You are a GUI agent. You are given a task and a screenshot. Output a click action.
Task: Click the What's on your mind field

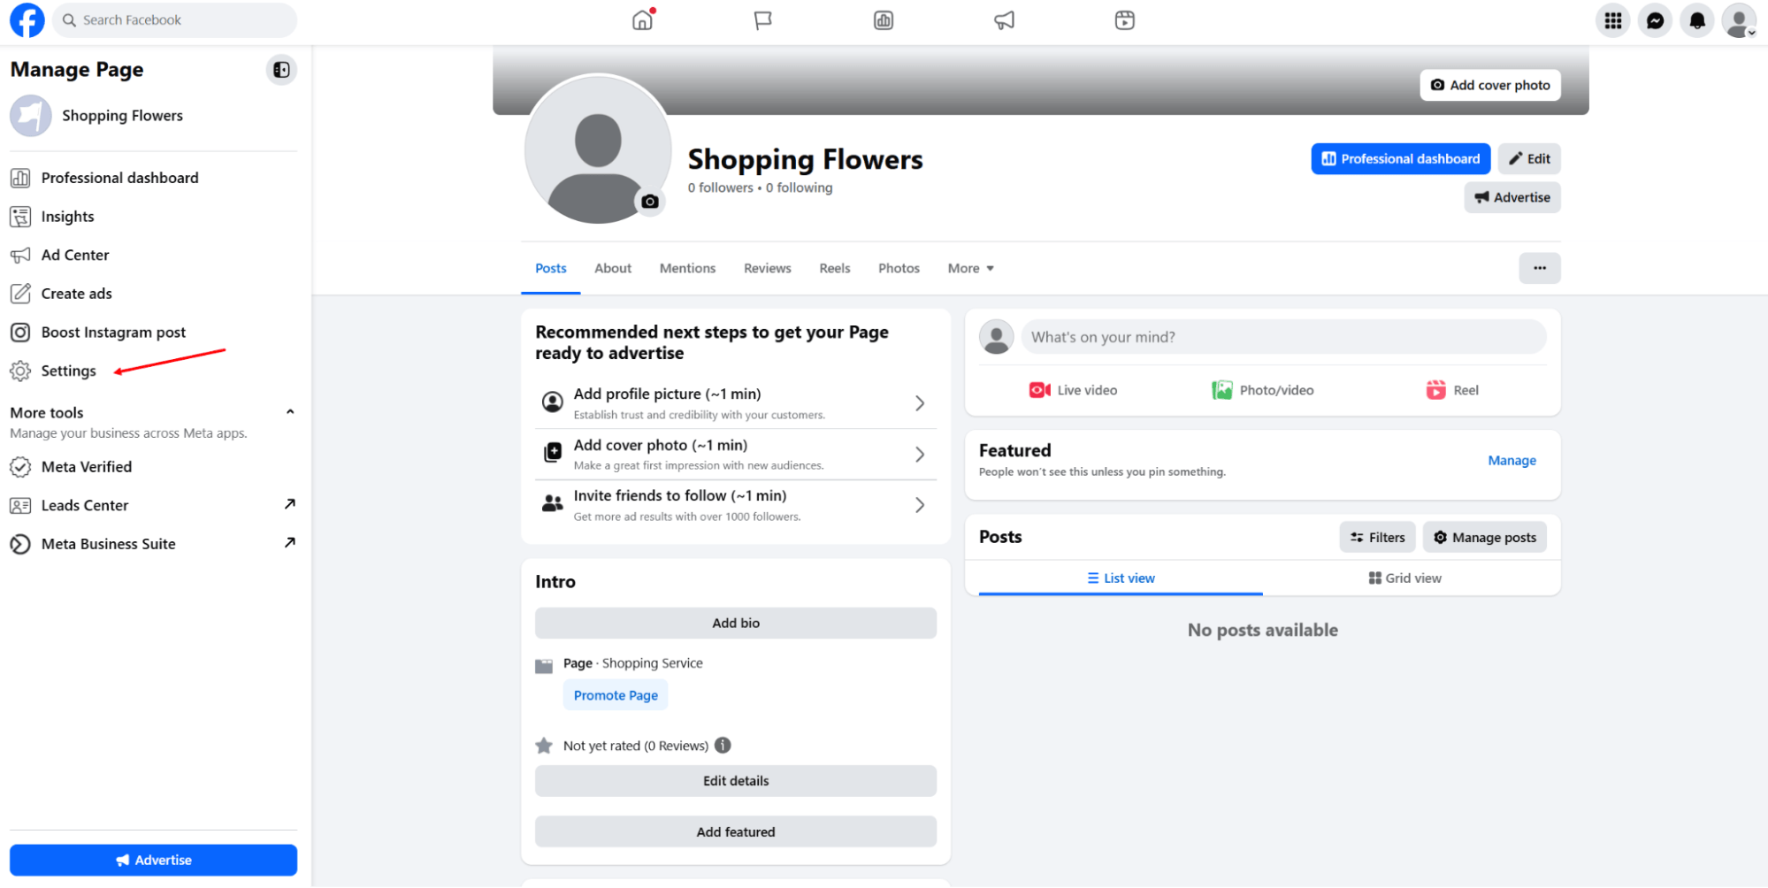coord(1282,337)
